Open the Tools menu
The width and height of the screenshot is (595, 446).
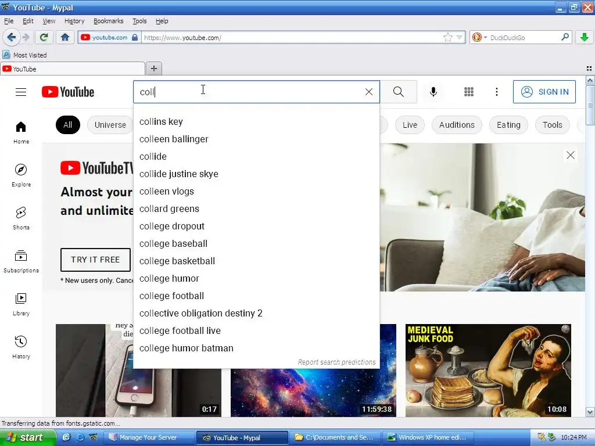(139, 21)
